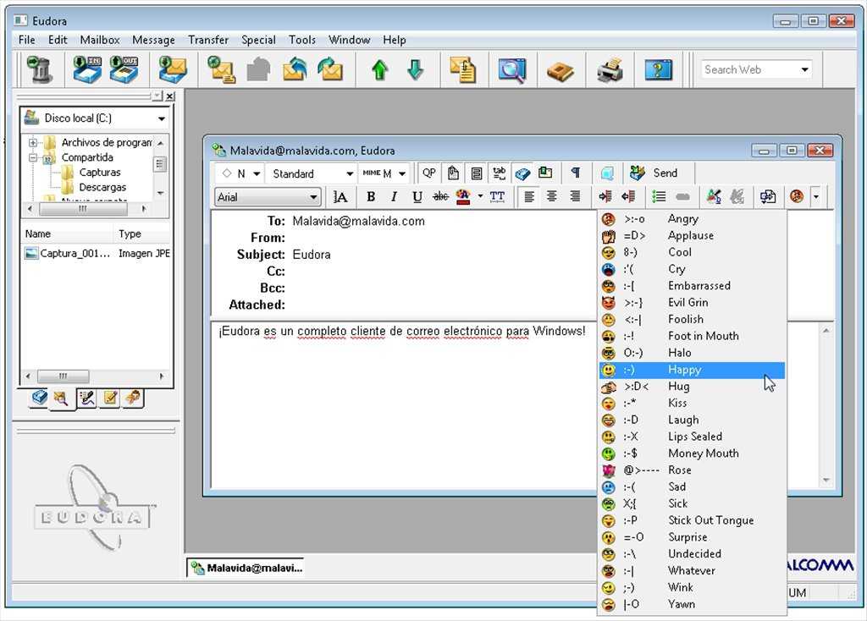Click the text color swatch button
Screen dimensions: 867x621
coord(462,196)
